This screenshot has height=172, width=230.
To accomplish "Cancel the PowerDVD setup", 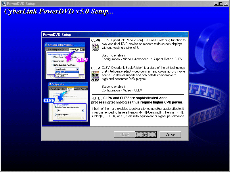I will click(x=170, y=134).
